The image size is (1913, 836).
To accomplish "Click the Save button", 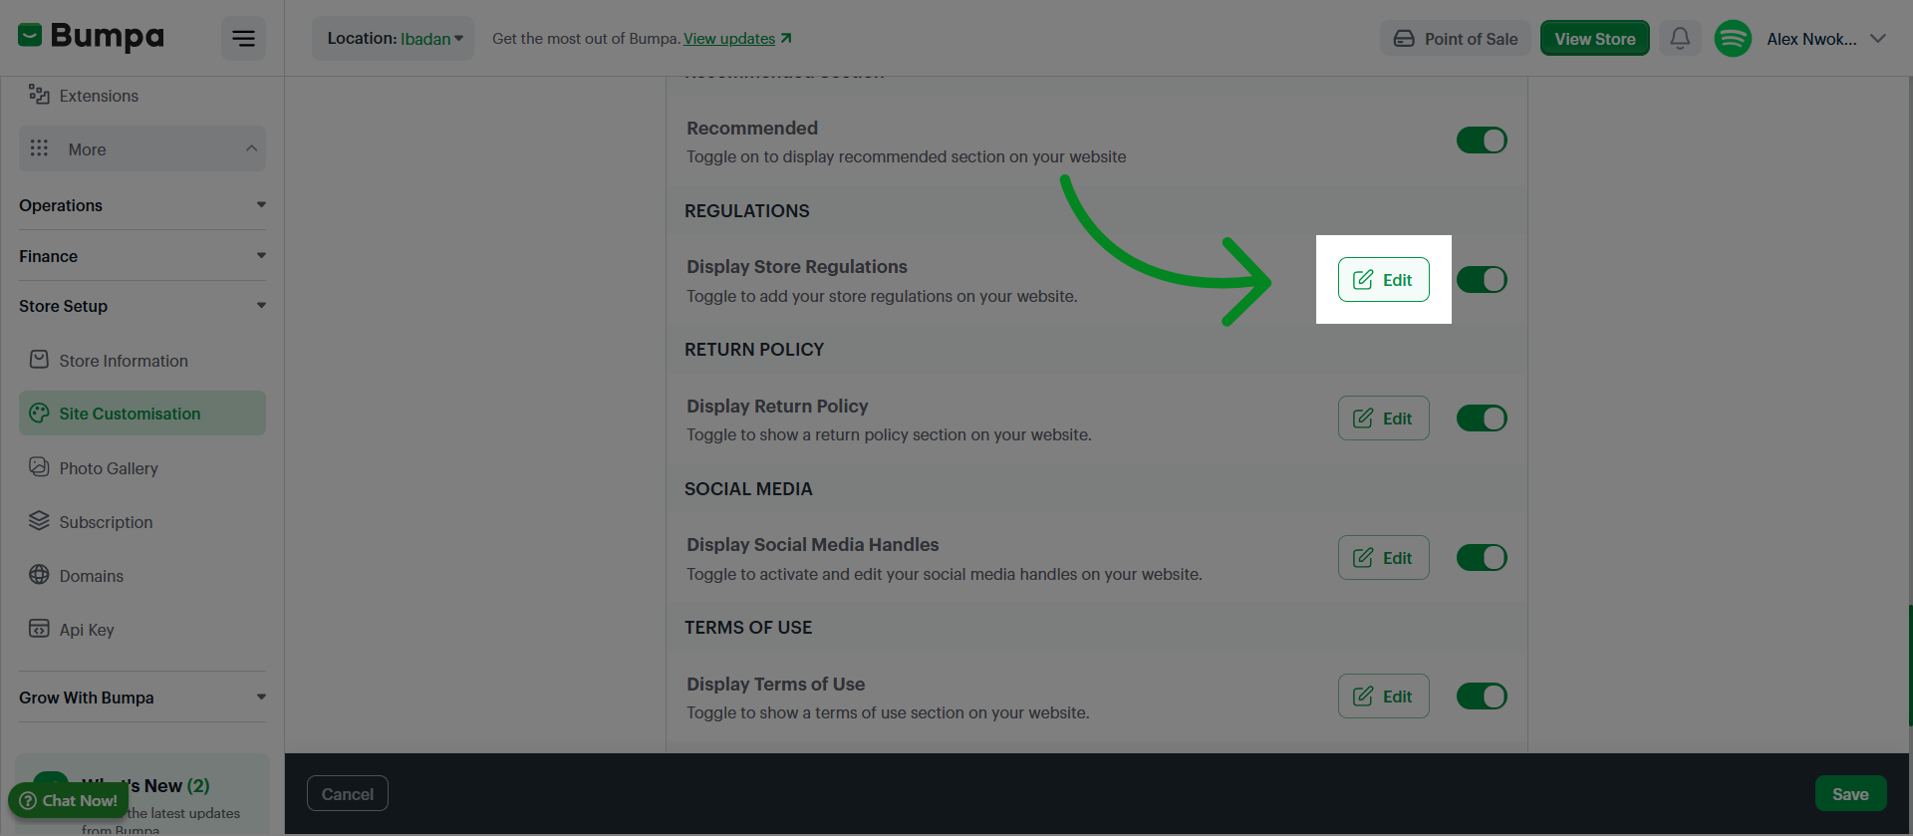I will 1850,794.
